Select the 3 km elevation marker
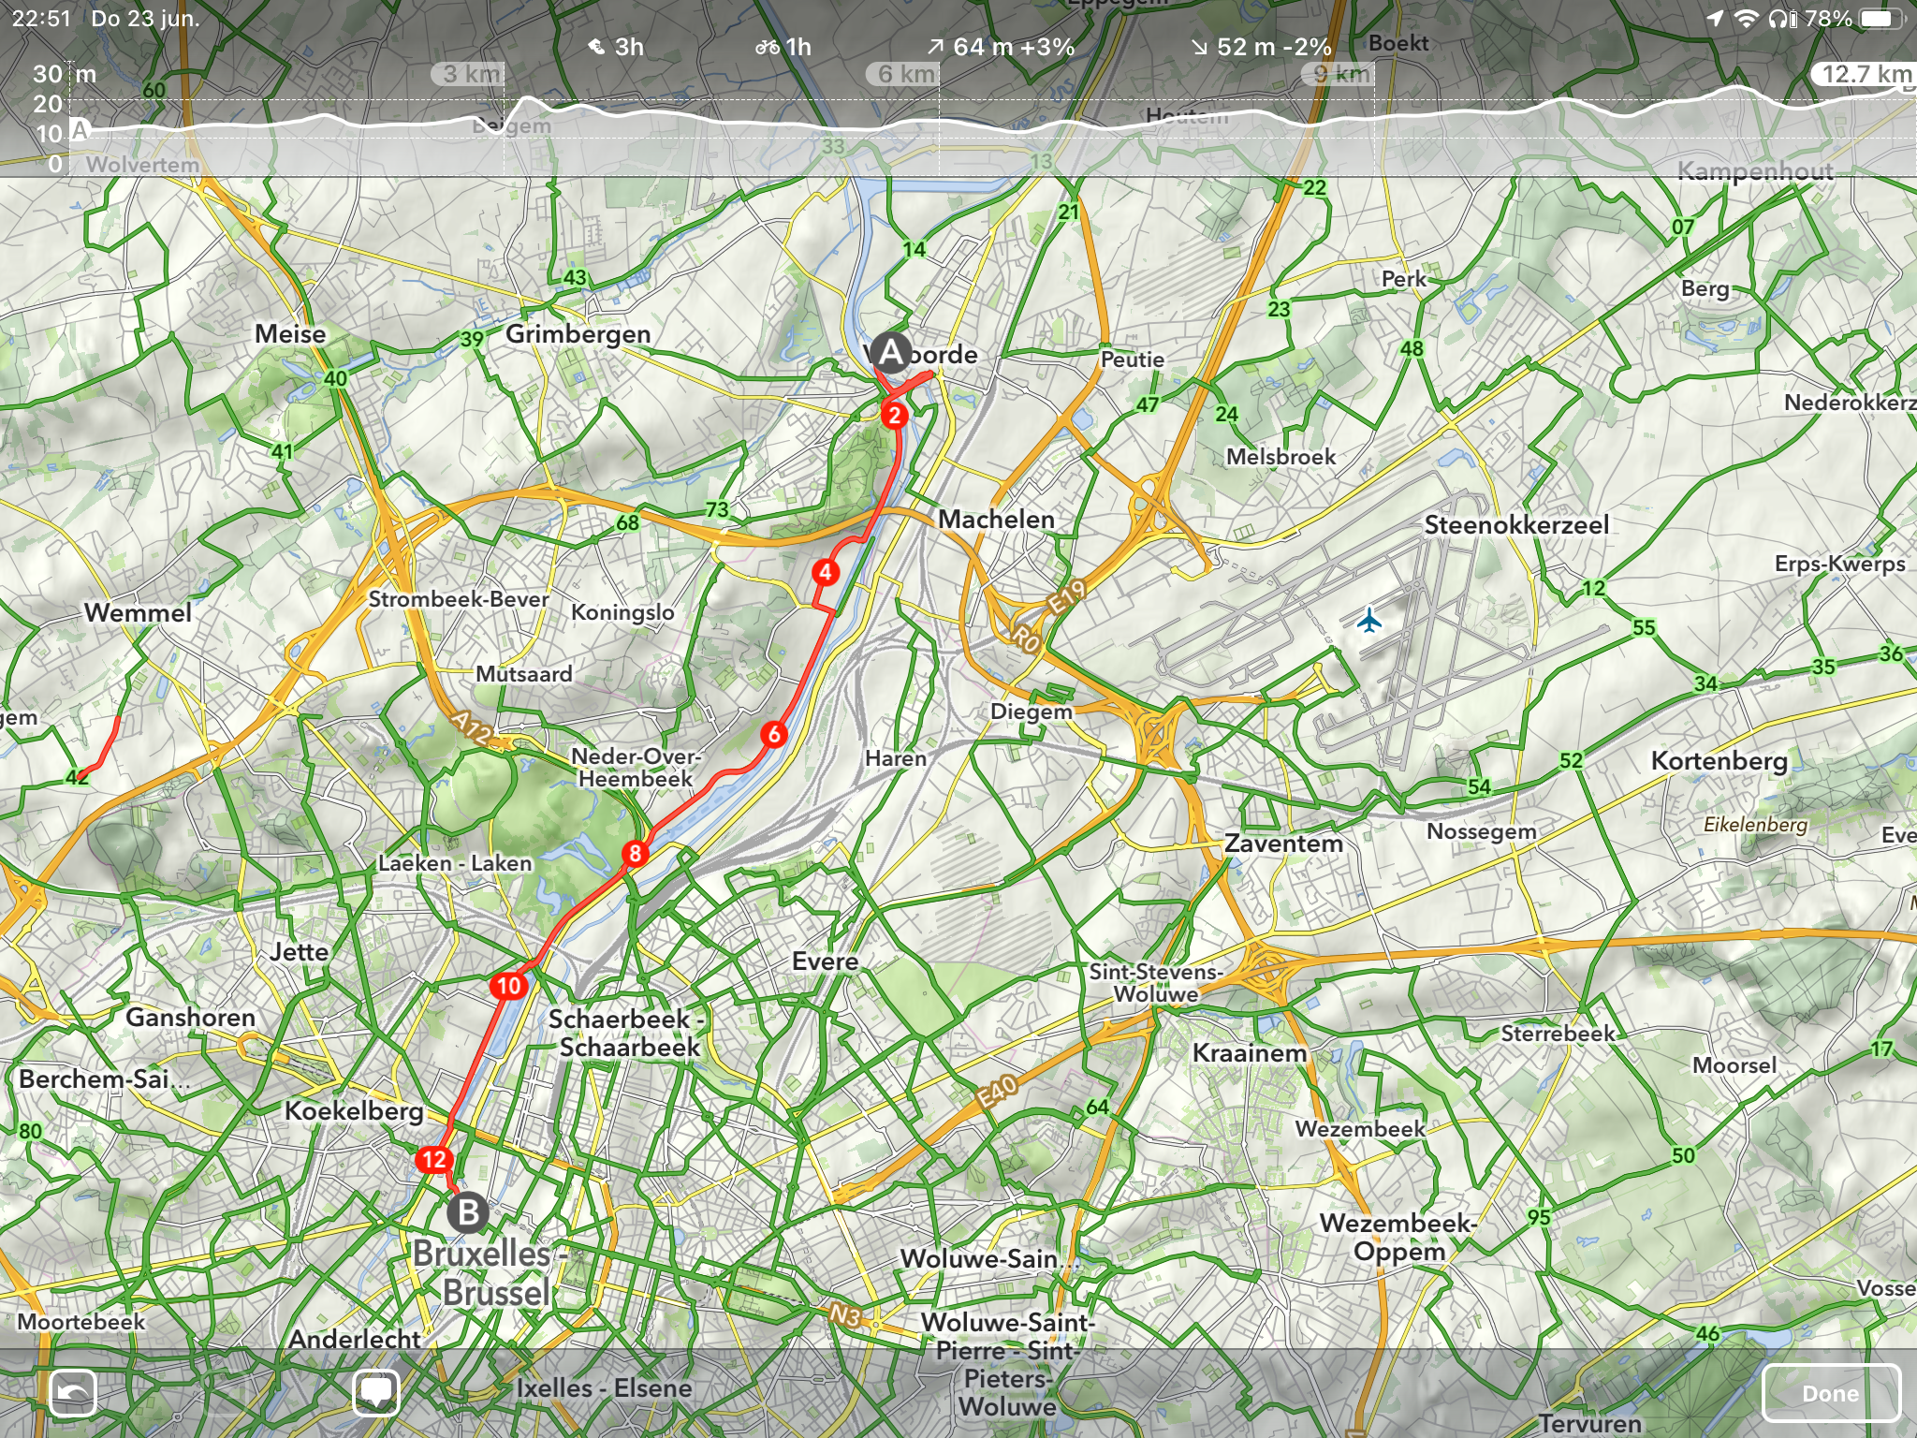 click(x=470, y=74)
